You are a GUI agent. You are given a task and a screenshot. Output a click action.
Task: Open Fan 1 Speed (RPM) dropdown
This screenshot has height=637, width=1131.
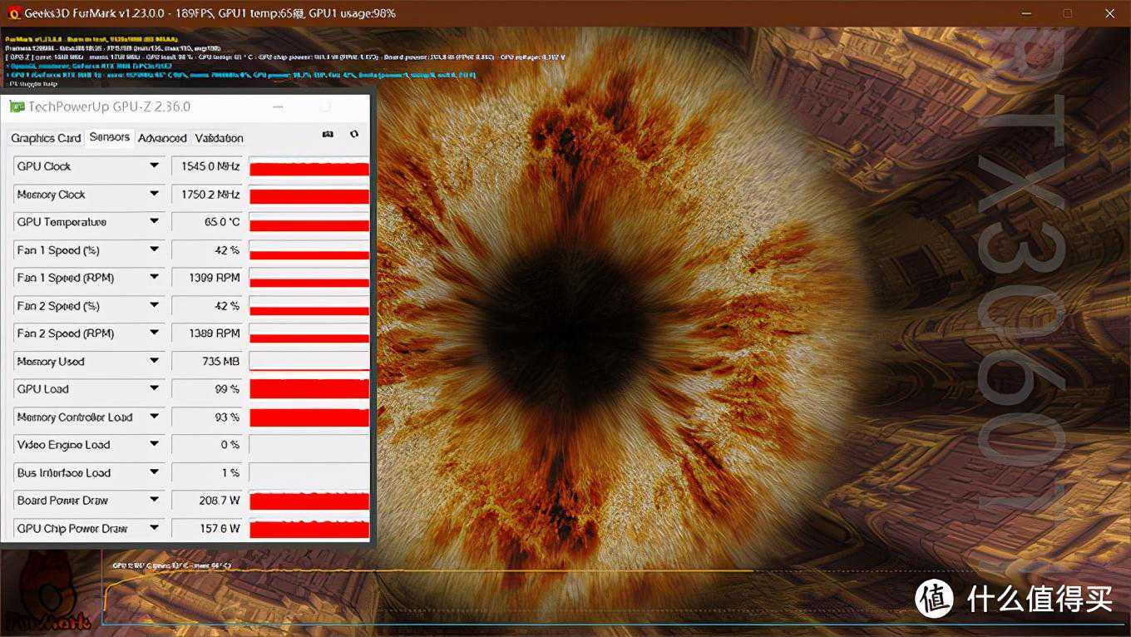154,278
